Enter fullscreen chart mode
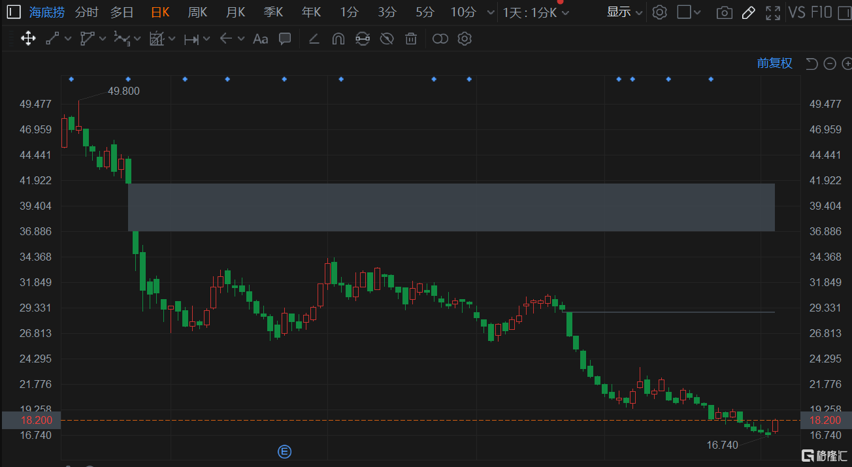 pos(773,12)
